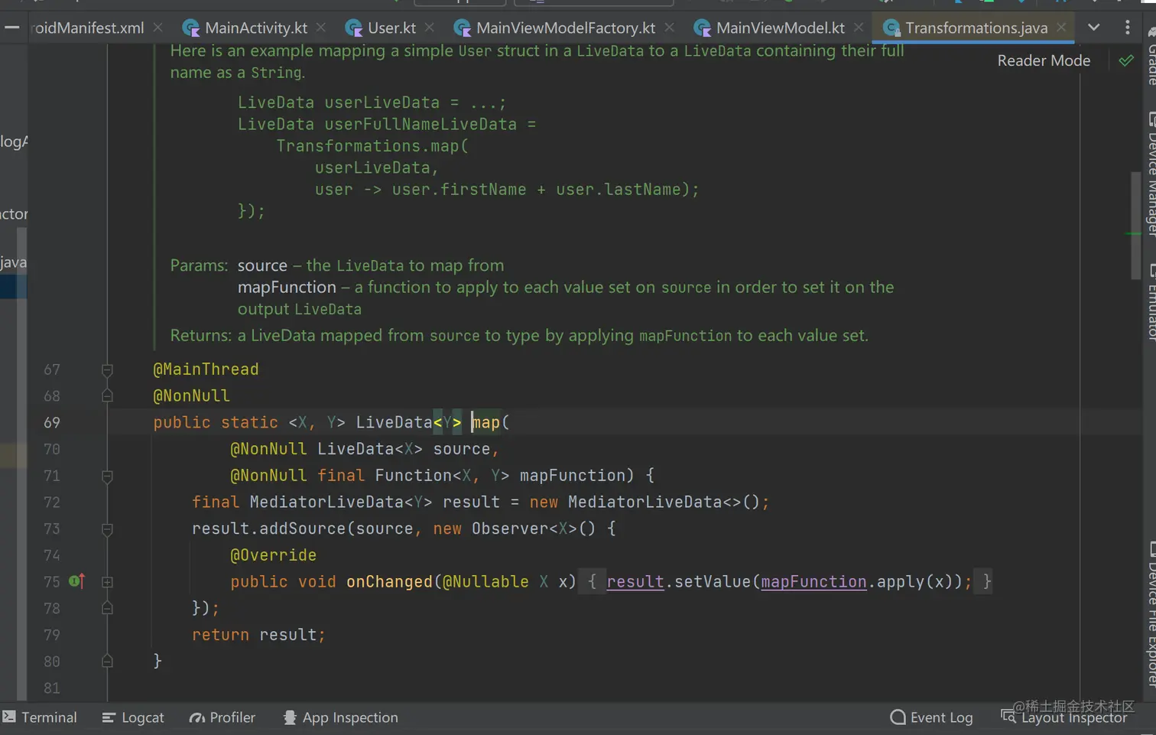Toggle the fold marker at line 68
Screen dimensions: 1156x735
click(107, 396)
